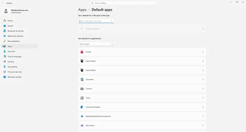Open Accounts settings
Image resolution: width=246 pixels, height=132 pixels.
(x=20, y=52)
